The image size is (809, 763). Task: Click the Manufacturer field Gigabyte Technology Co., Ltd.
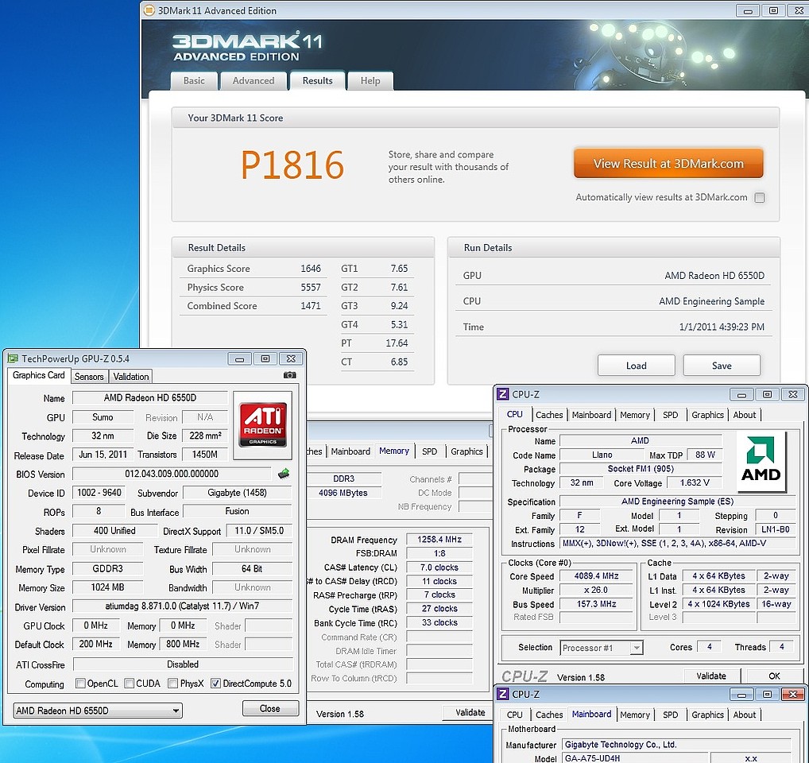676,745
